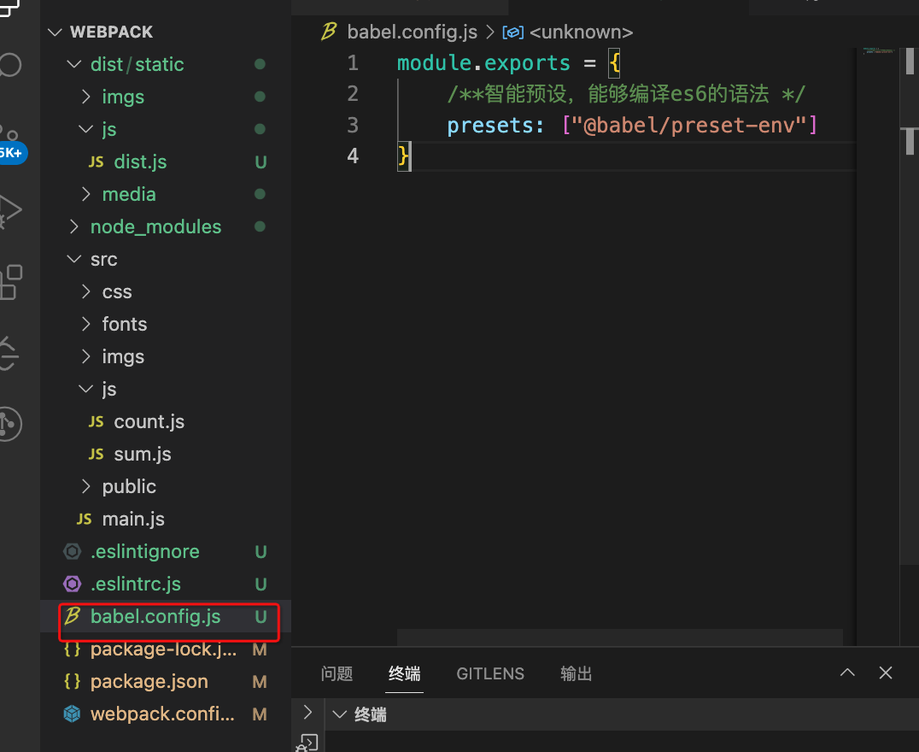Click <unknown> in the breadcrumb
This screenshot has height=752, width=919.
[x=581, y=32]
